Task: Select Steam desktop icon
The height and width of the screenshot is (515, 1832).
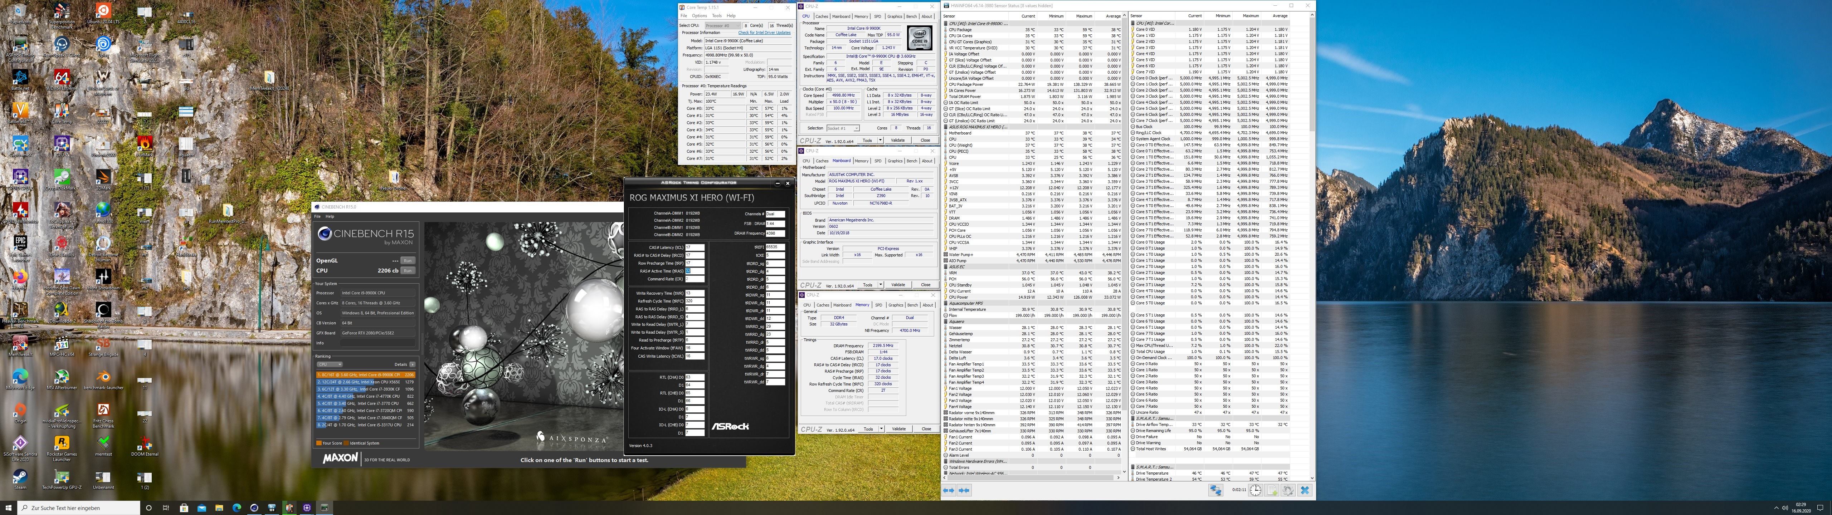Action: click(x=20, y=480)
